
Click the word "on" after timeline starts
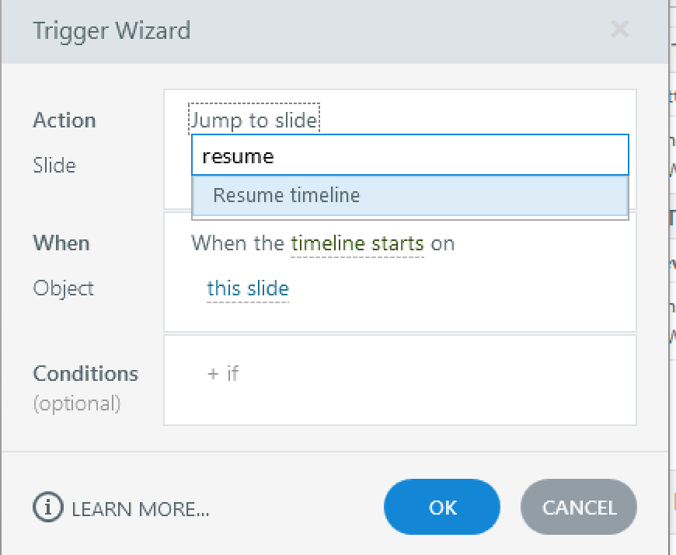[443, 243]
